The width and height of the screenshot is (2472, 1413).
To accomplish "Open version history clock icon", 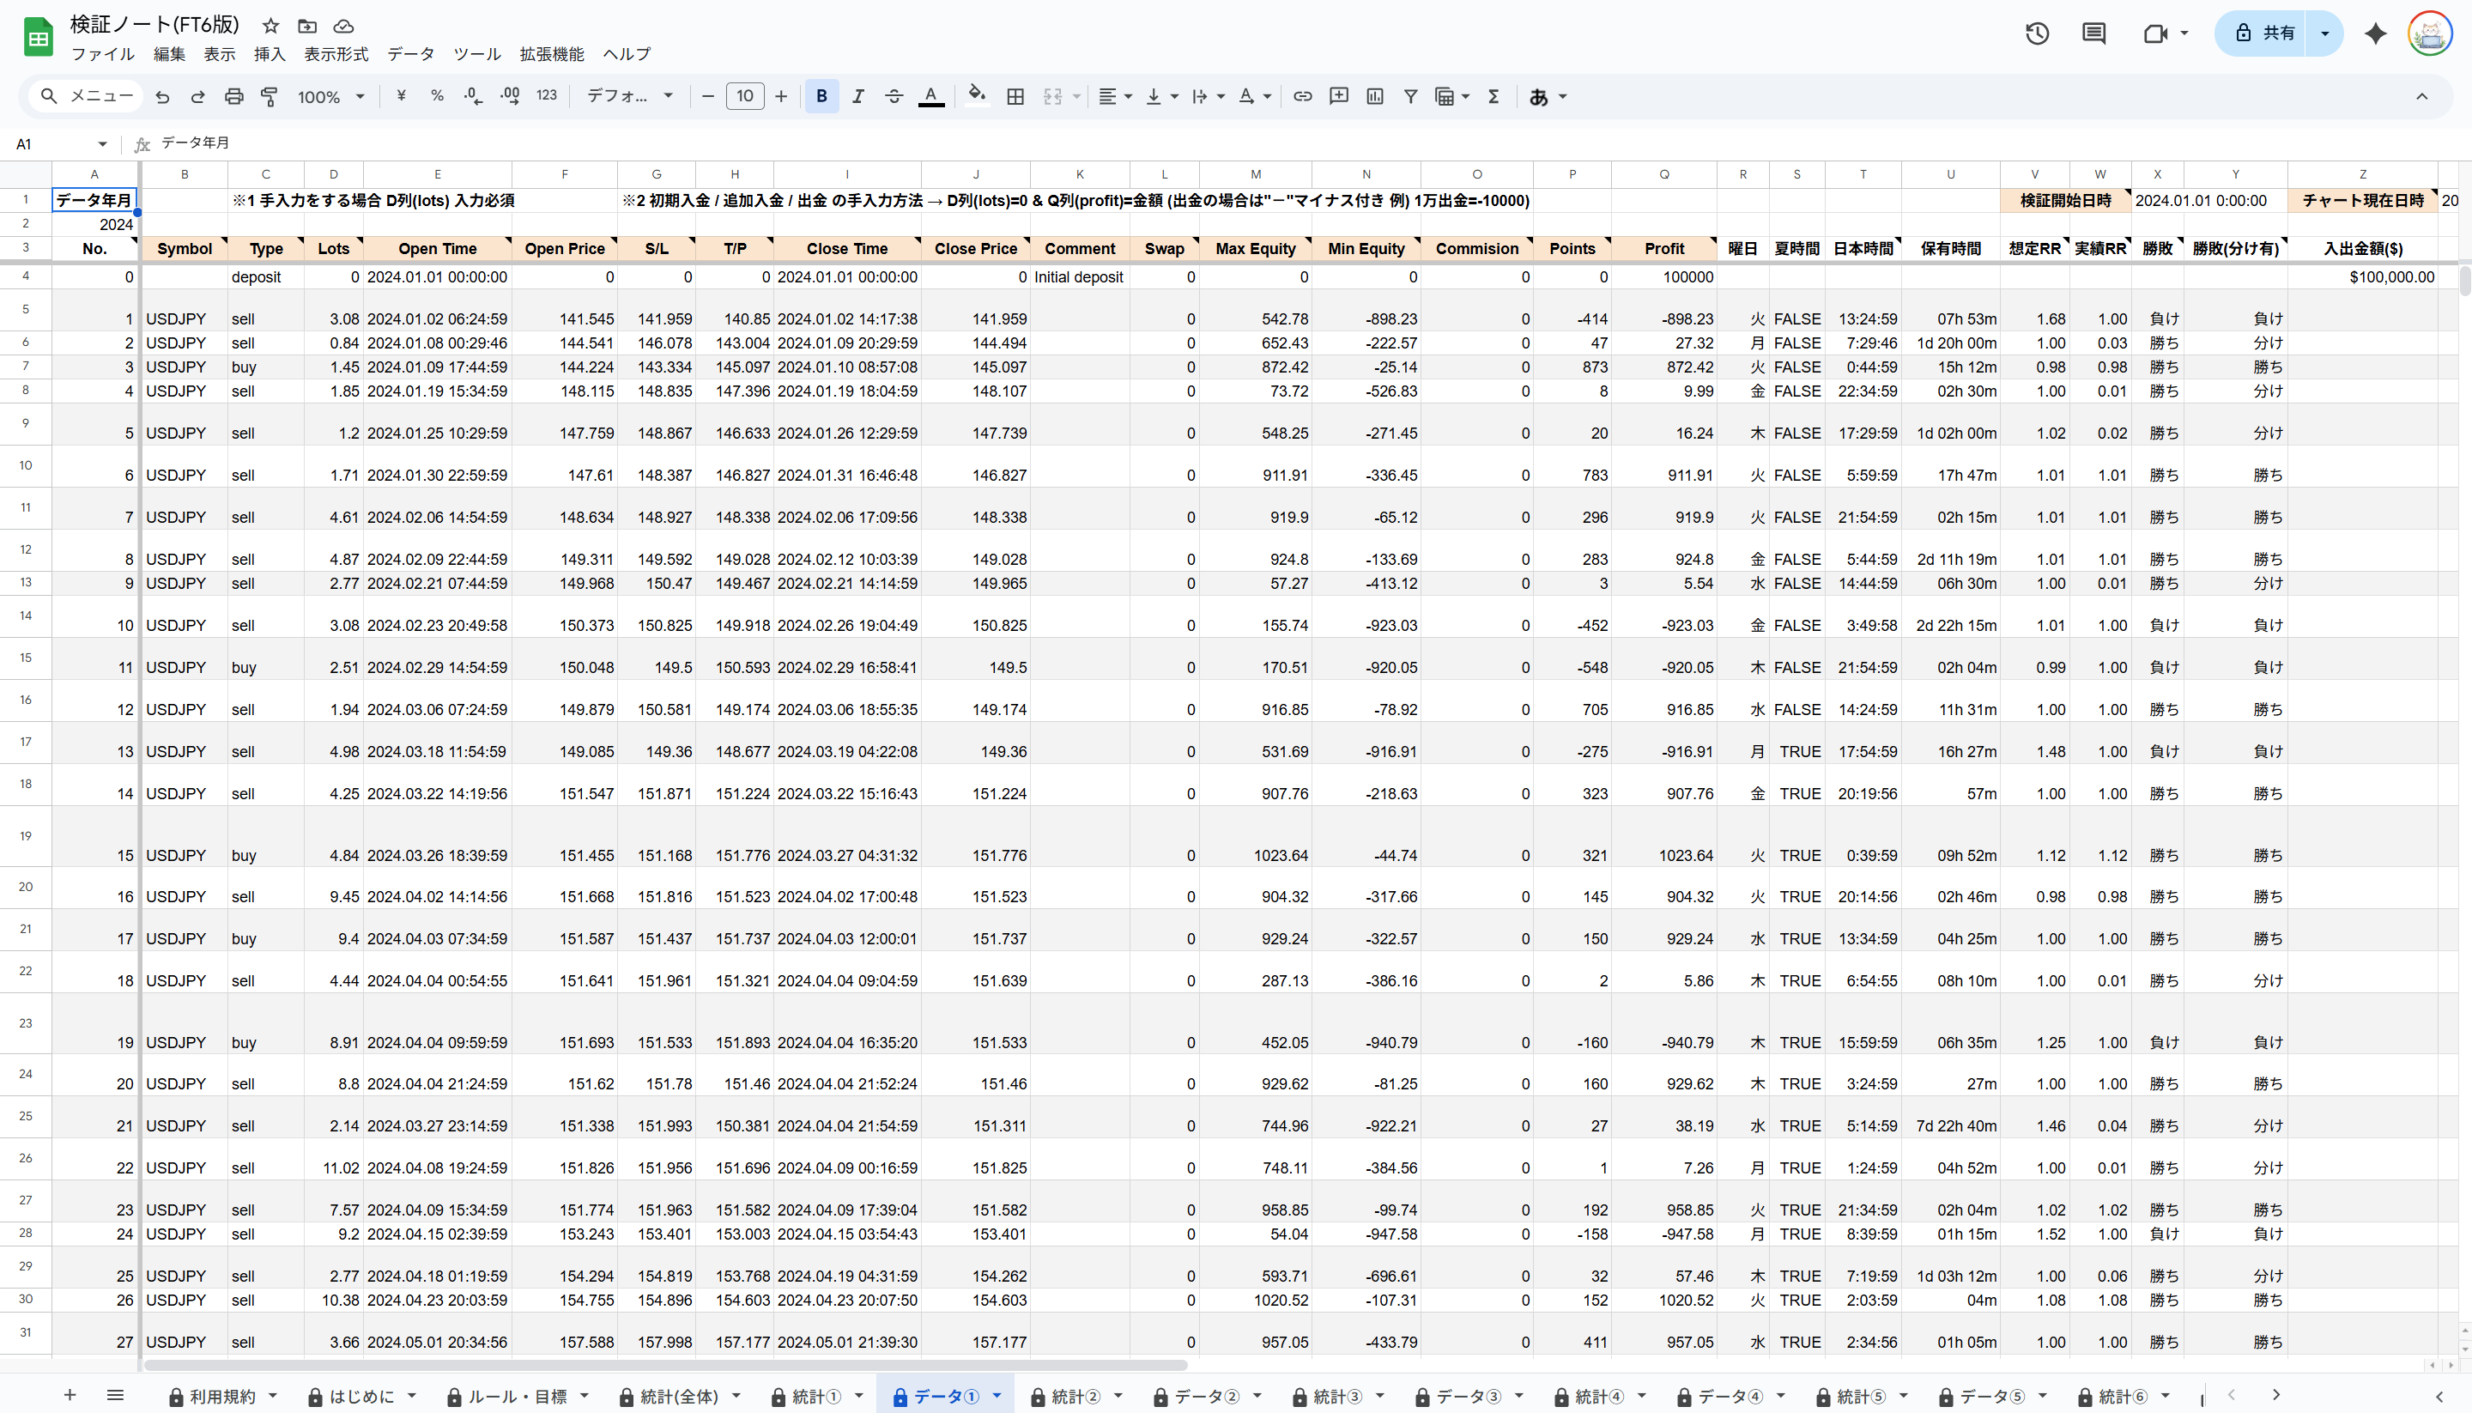I will [x=2036, y=34].
